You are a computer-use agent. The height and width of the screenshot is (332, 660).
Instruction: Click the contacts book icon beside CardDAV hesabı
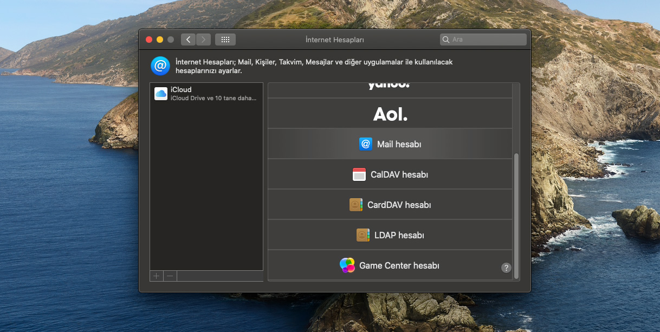356,205
